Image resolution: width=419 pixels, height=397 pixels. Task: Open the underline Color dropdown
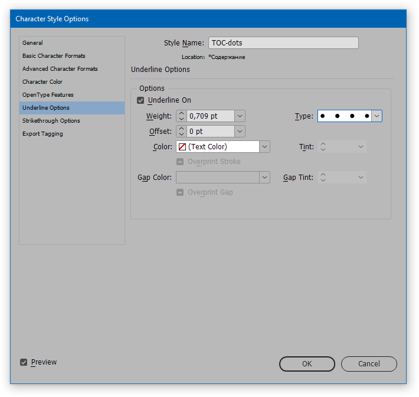[x=264, y=147]
